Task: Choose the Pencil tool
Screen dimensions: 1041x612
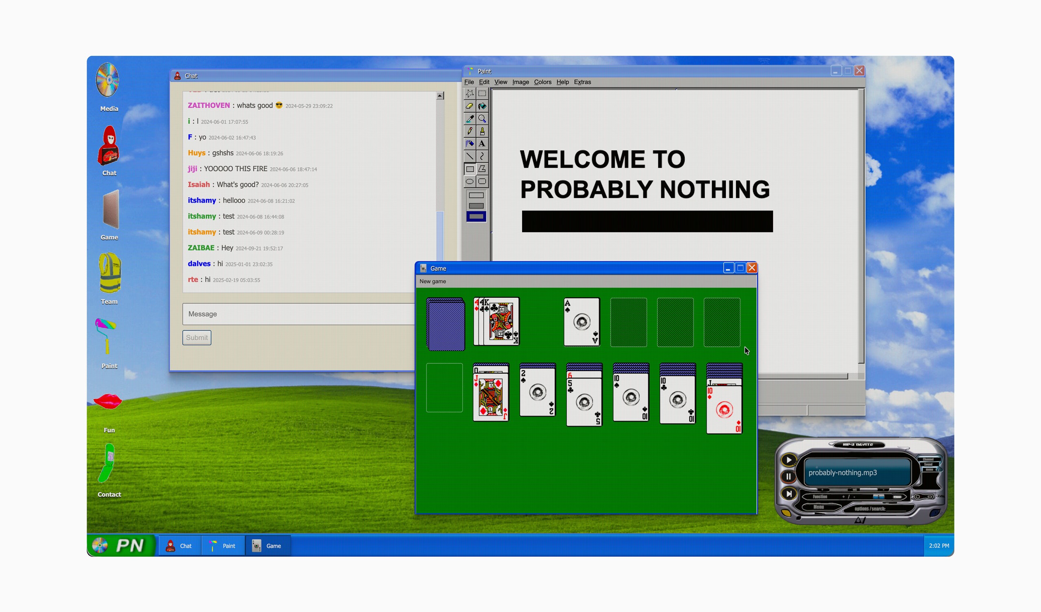Action: [469, 131]
